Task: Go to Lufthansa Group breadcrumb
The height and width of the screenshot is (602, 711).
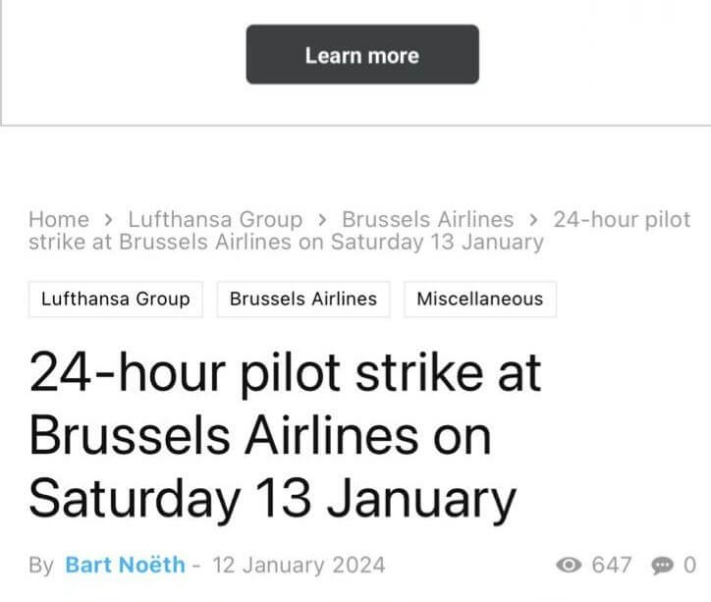Action: point(215,219)
